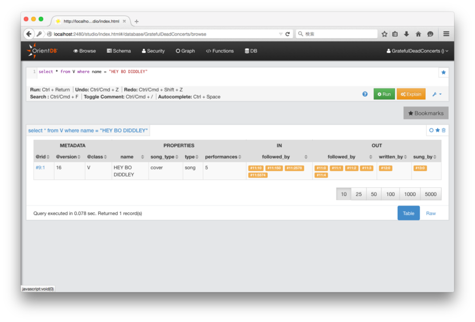Screen dimensions: 475x322
Task: Sort by the @class column
Action: (97, 157)
